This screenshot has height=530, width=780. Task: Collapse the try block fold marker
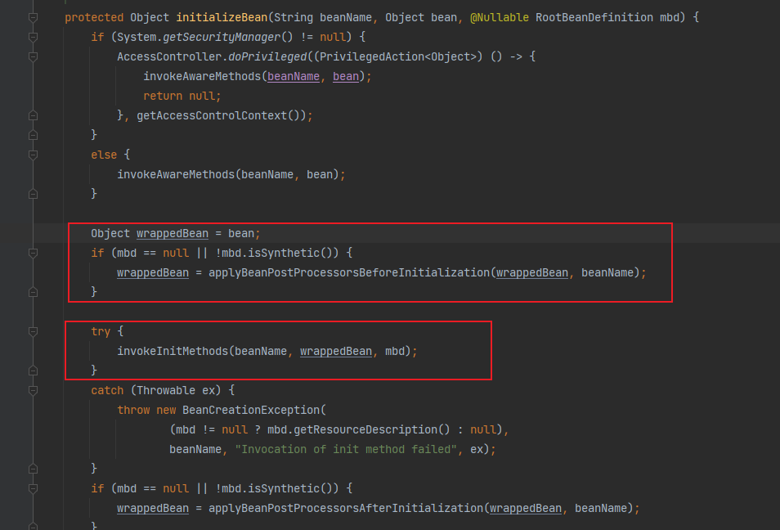(x=34, y=331)
